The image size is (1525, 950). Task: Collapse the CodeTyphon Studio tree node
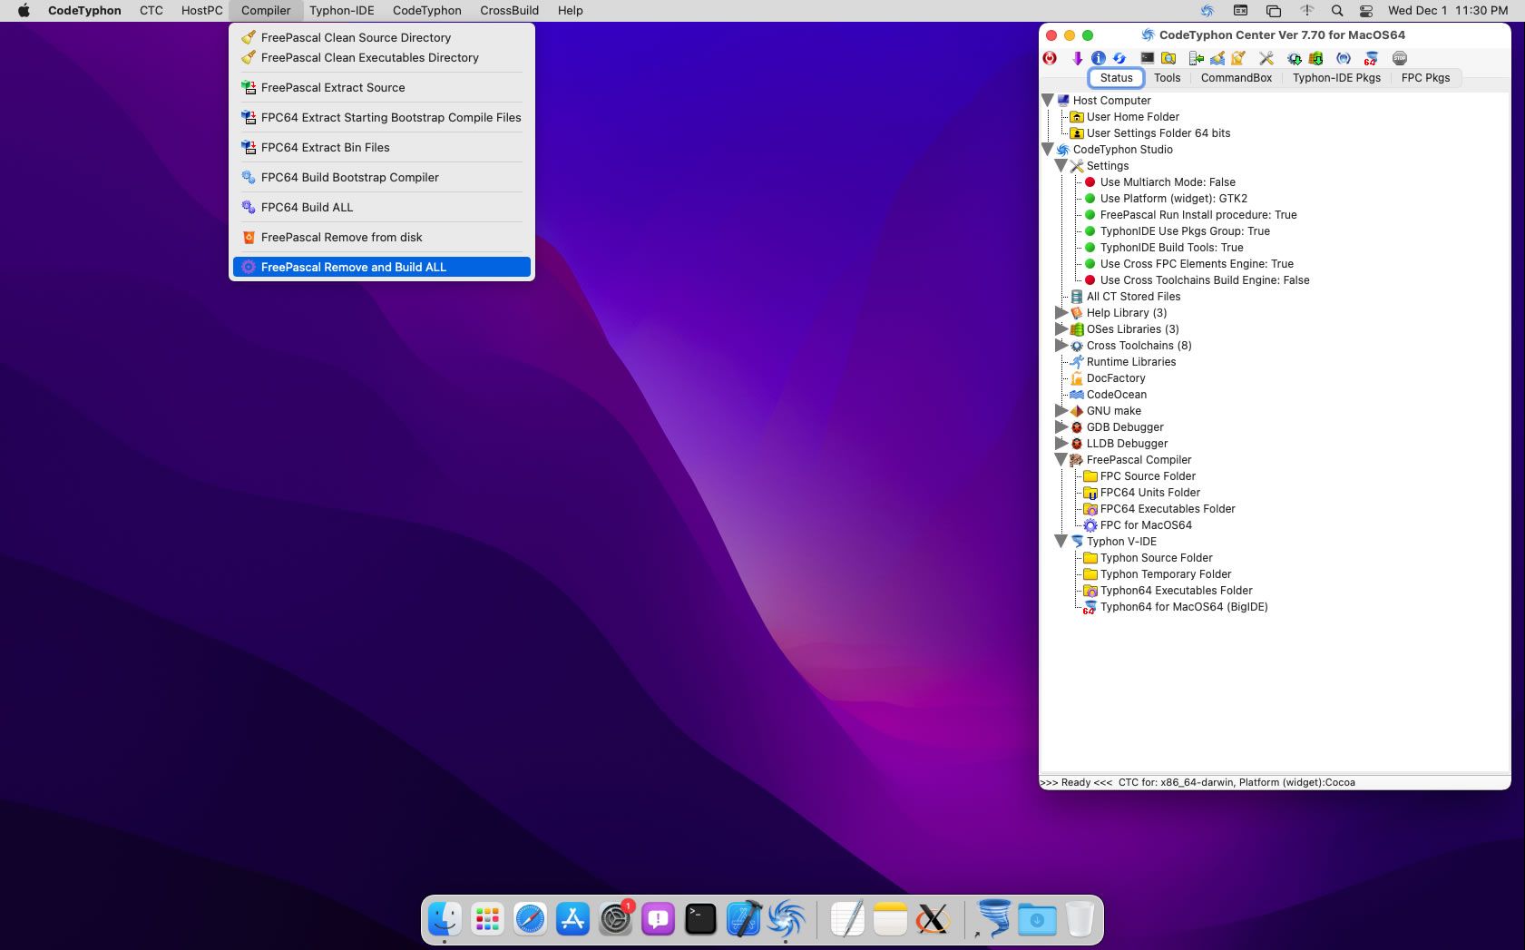1048,149
